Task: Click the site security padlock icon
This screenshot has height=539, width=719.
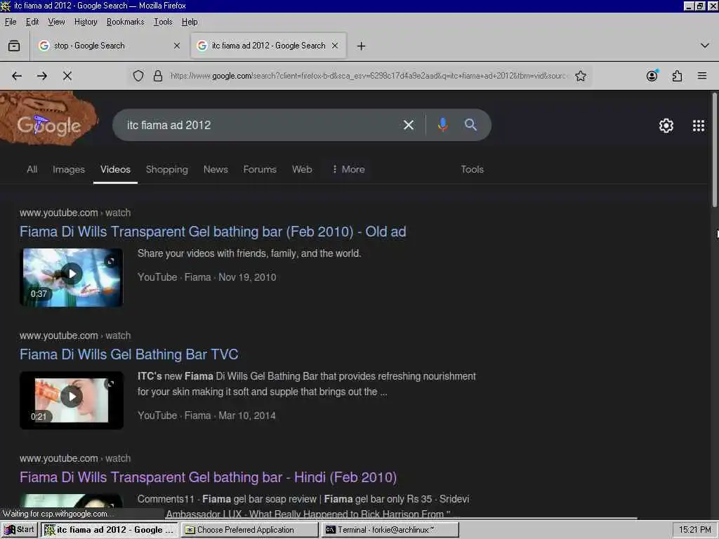Action: pyautogui.click(x=158, y=76)
